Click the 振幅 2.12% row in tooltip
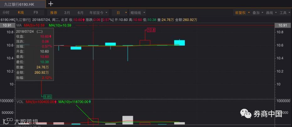This screenshot has height=127, width=292. pos(34,78)
